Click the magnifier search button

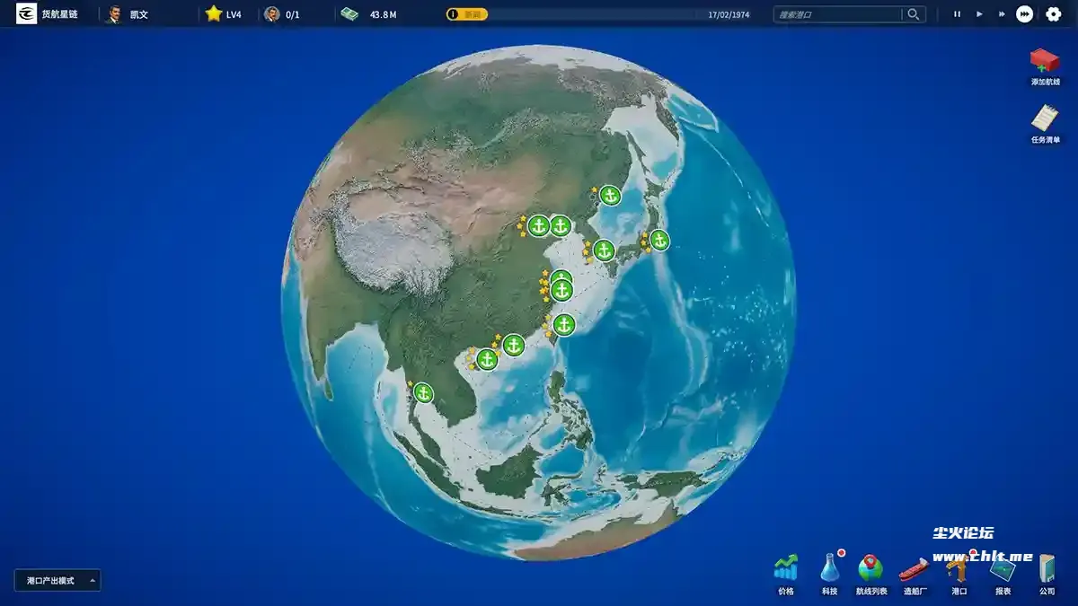[914, 14]
